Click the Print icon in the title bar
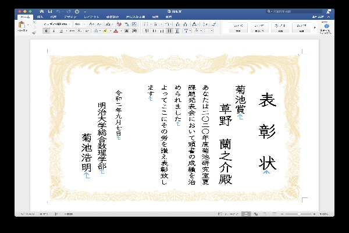Image resolution: width=349 pixels, height=233 pixels. [x=77, y=12]
